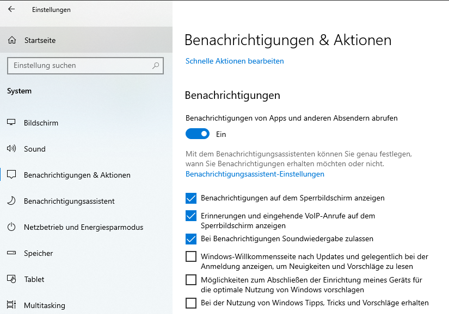Click the Ein toggle state label

221,134
